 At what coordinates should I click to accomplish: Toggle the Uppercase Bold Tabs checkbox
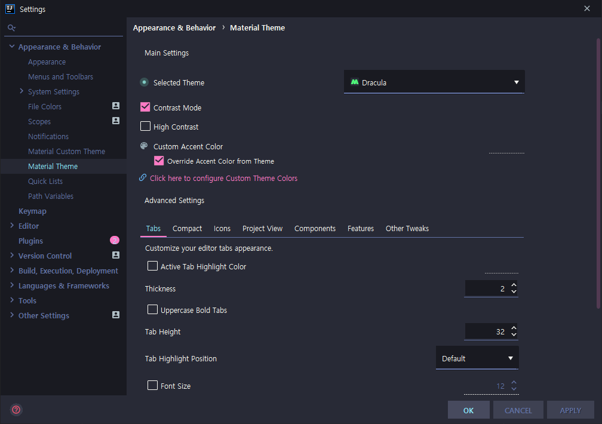pos(152,309)
